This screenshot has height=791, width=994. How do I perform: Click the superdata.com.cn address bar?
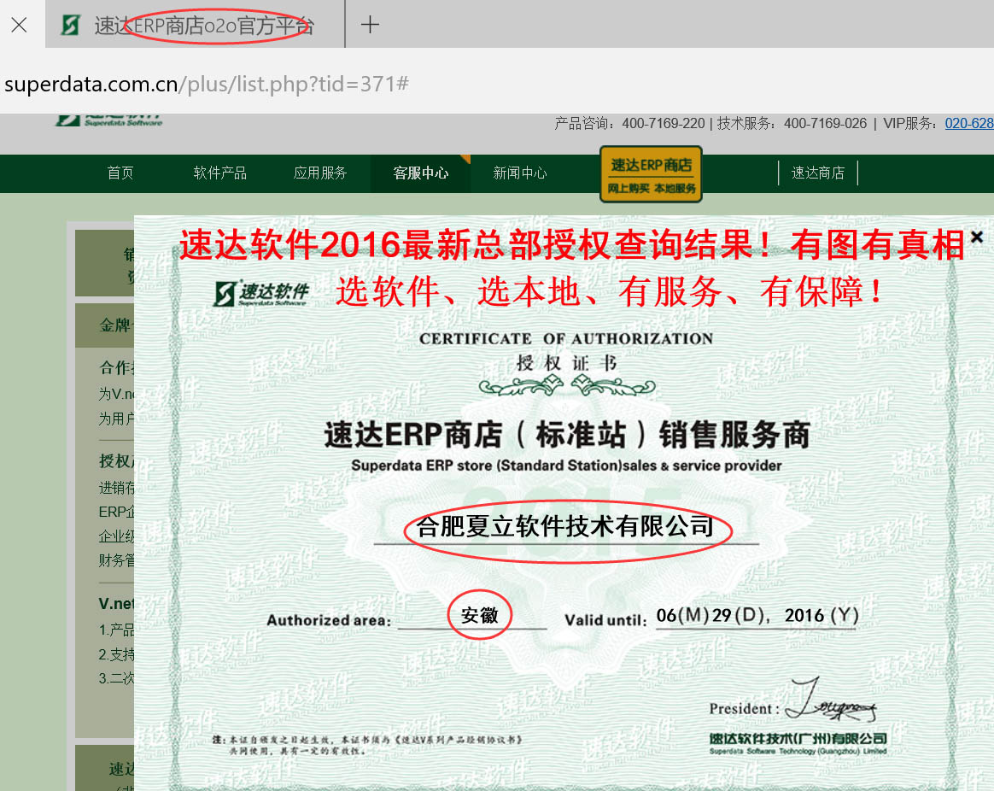(x=205, y=84)
